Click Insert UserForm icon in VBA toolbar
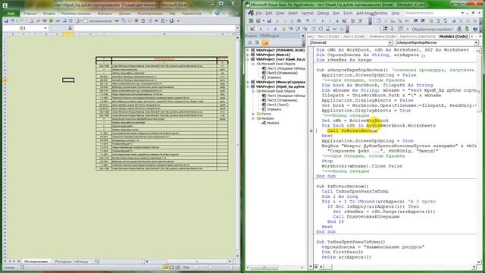This screenshot has width=485, height=273. pyautogui.click(x=258, y=20)
